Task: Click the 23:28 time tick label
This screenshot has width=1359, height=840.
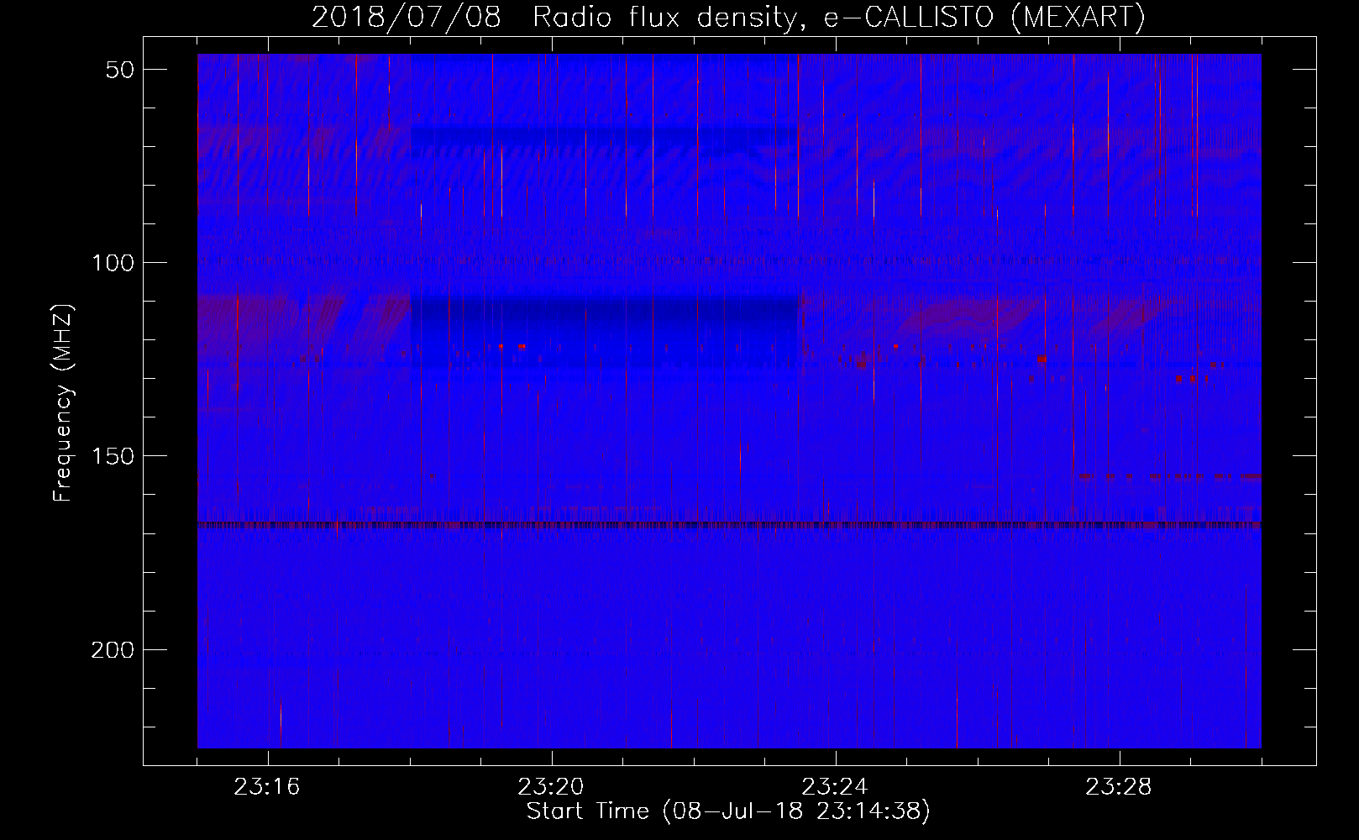Action: coord(1120,787)
